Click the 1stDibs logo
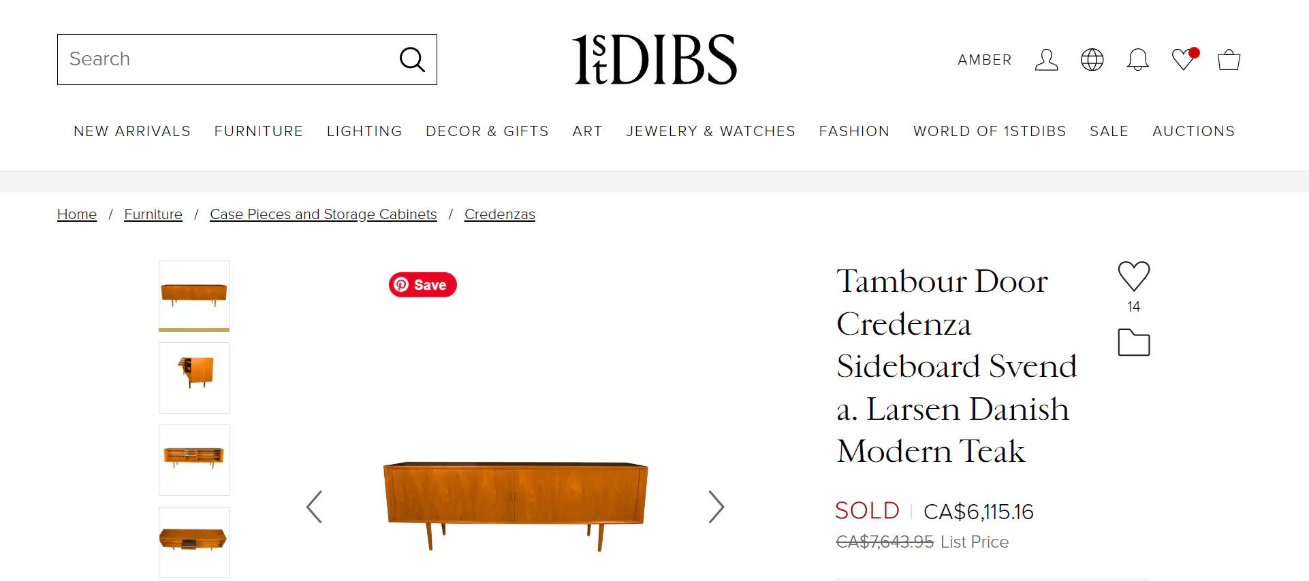Viewport: 1309px width, 581px height. coord(654,59)
